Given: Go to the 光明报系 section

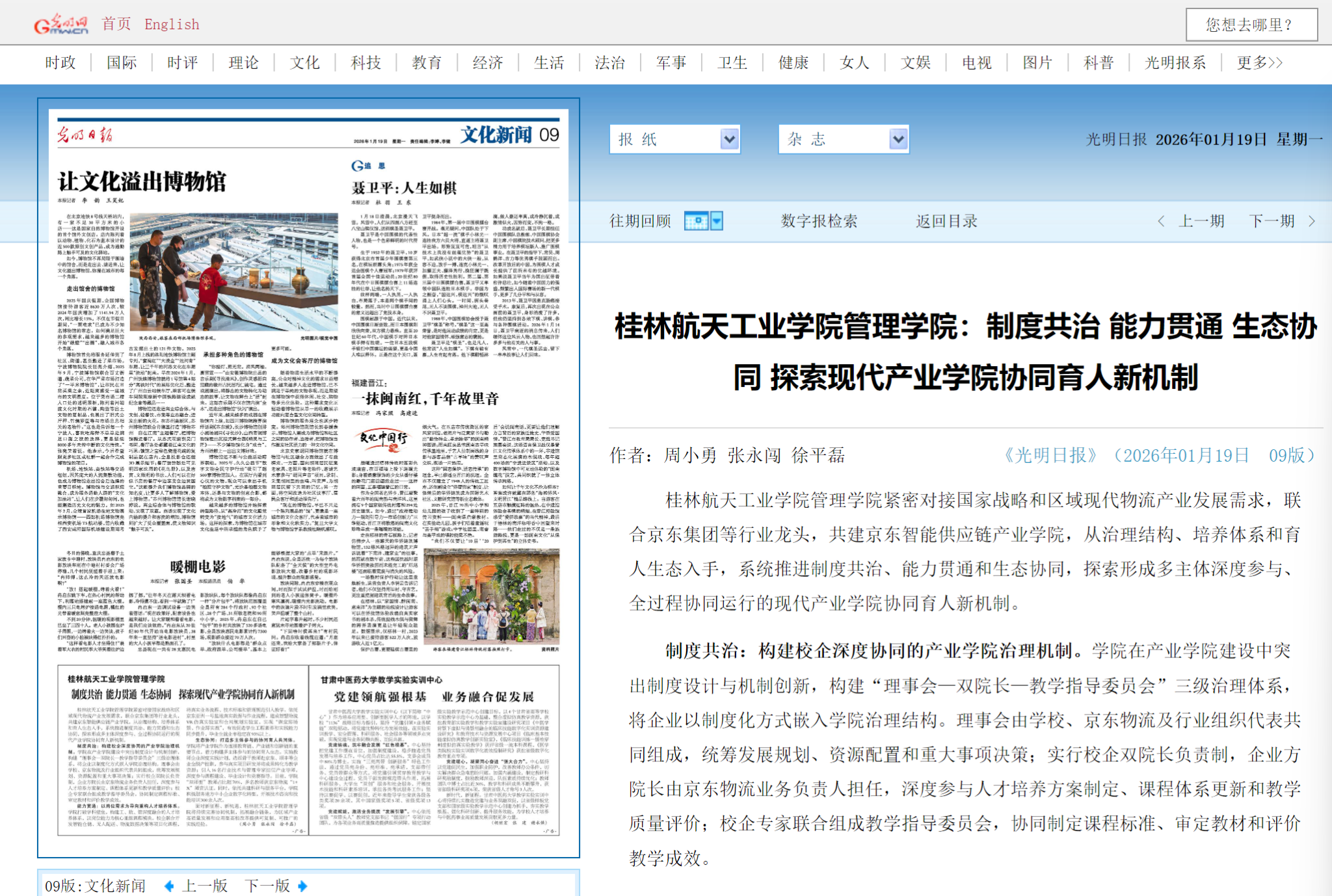Looking at the screenshot, I should pos(1175,63).
